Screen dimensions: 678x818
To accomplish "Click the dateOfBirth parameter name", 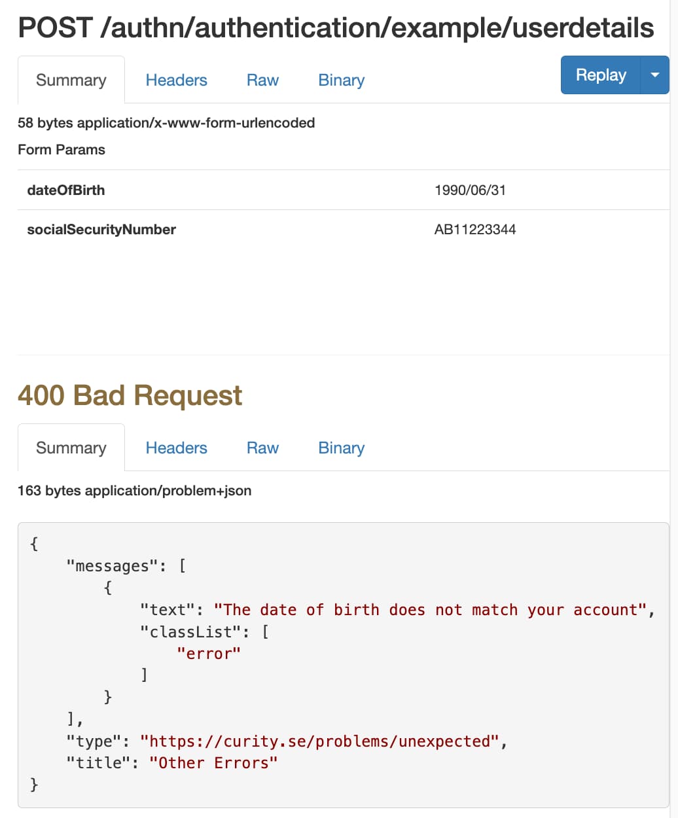I will (65, 190).
